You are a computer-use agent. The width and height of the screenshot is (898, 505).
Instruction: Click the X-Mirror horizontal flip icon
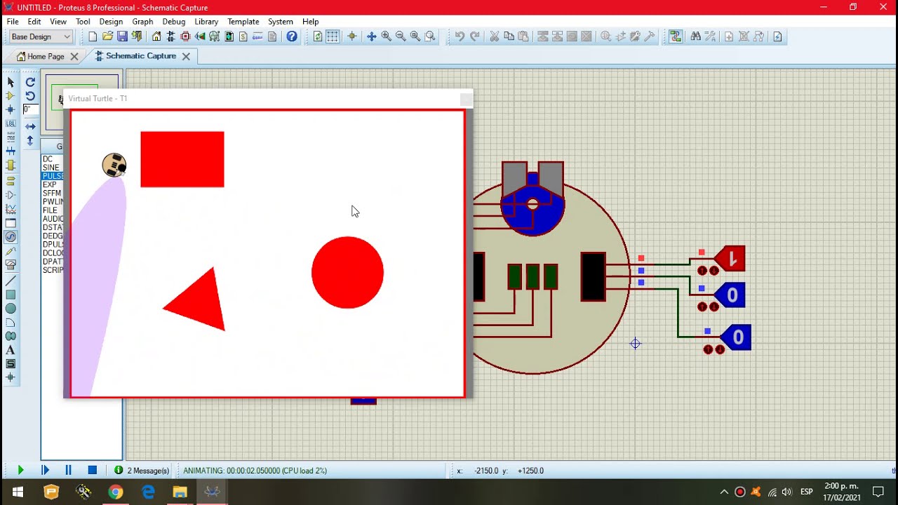click(30, 127)
